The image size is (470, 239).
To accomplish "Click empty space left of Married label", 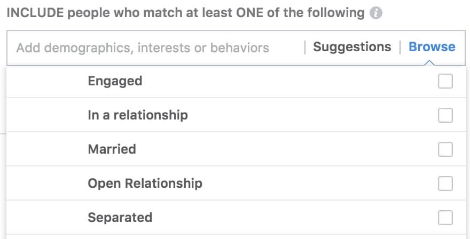I will (47, 149).
